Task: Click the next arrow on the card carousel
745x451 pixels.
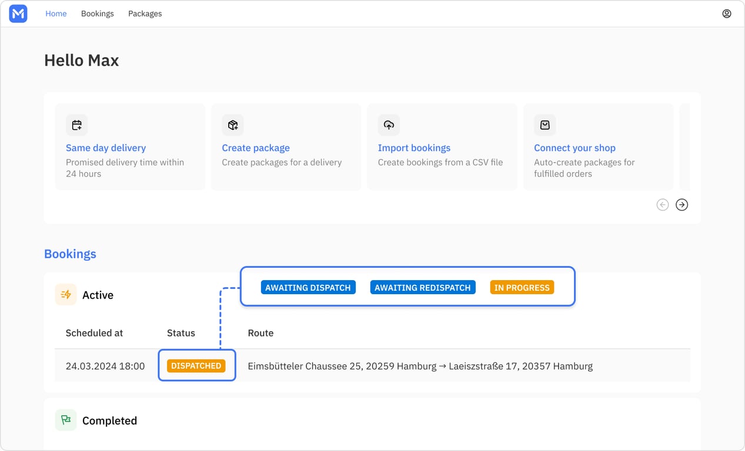Action: tap(681, 205)
